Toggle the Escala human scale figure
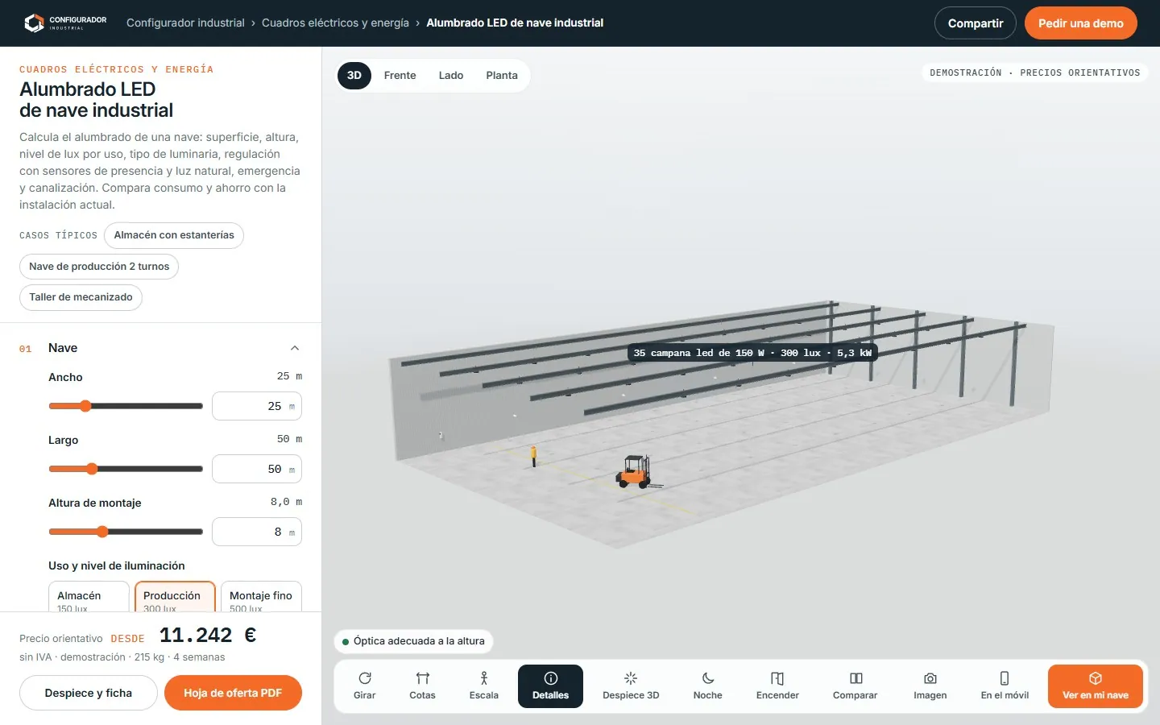This screenshot has width=1160, height=725. point(484,686)
